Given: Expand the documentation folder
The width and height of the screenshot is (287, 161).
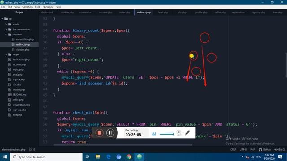Looking at the screenshot, I should point(6,29).
